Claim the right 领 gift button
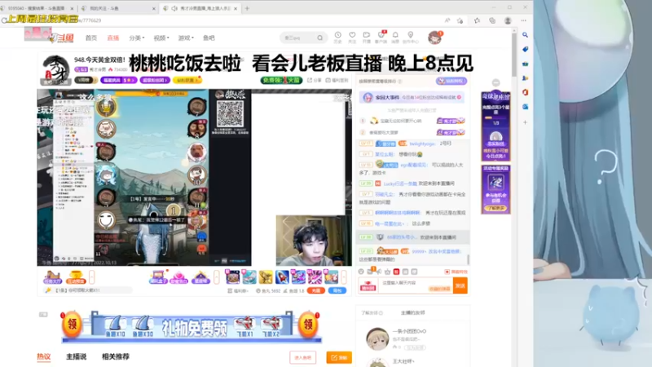 pos(308,325)
